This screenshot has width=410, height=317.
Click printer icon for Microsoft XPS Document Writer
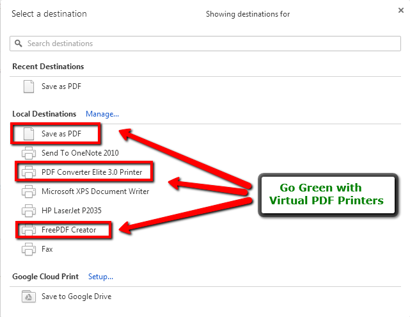(29, 191)
